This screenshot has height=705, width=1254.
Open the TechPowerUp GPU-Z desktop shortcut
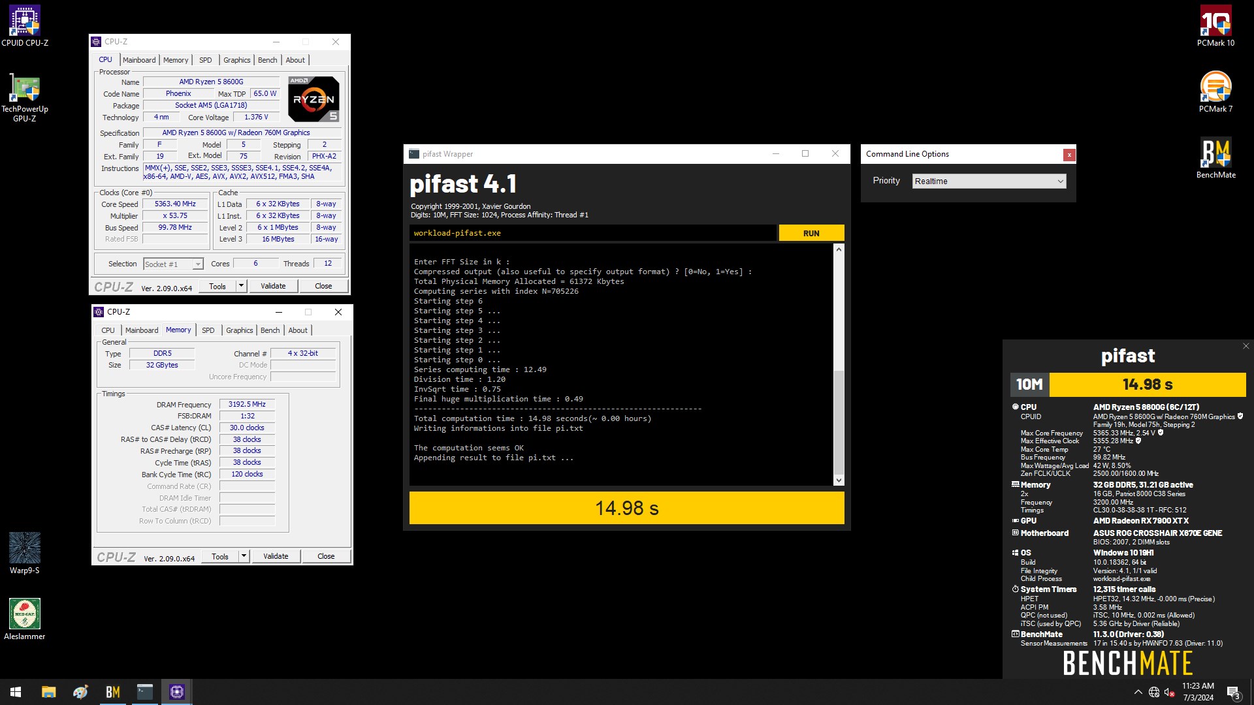click(25, 97)
